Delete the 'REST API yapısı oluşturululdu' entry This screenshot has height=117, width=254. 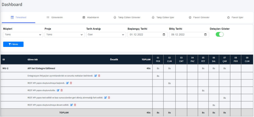[x=62, y=90]
